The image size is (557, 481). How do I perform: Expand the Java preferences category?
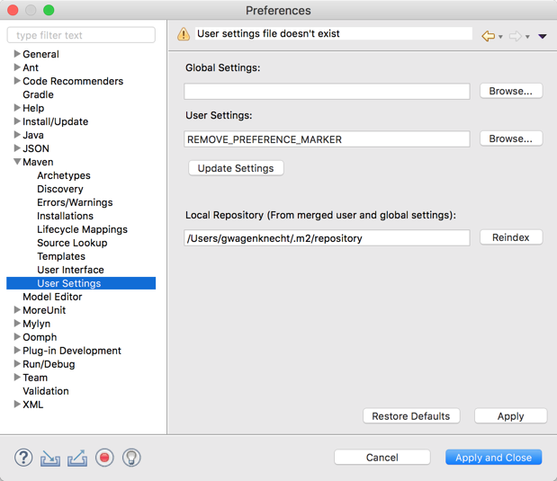tap(17, 135)
